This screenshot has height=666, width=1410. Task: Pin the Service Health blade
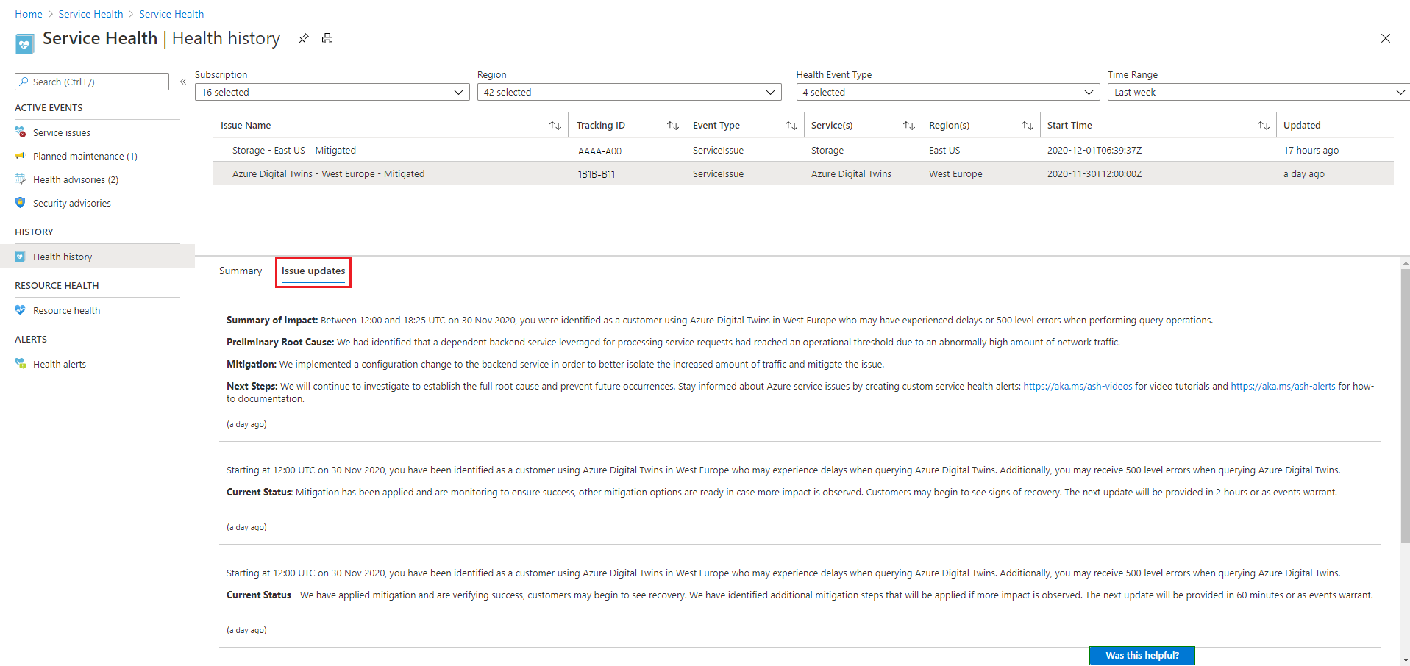pyautogui.click(x=303, y=39)
